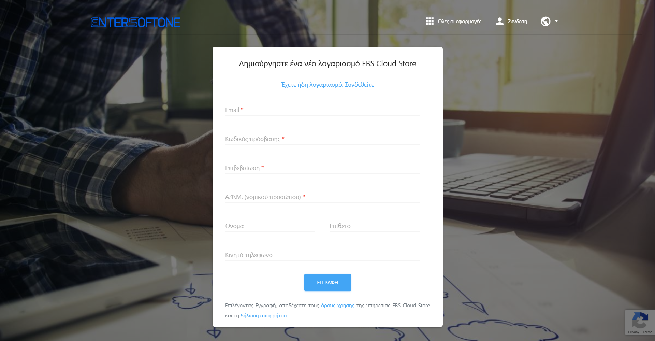Screen dimensions: 655x341
Task: Click reCAPTCHA 'Privacy' link
Action: 634,332
